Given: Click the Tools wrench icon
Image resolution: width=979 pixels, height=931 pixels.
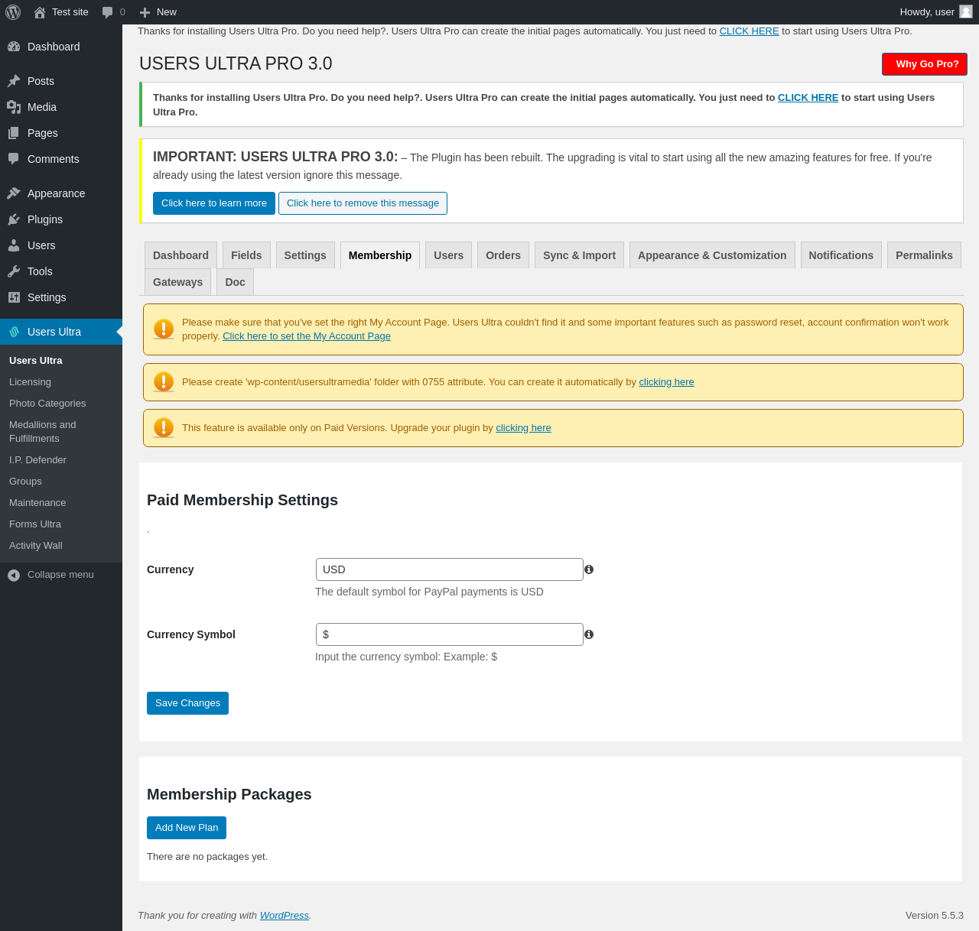Looking at the screenshot, I should tap(14, 271).
